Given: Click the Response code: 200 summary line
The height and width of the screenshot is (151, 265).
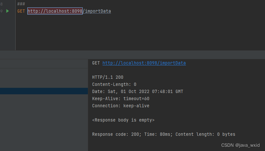Looking at the screenshot, I should (x=164, y=134).
